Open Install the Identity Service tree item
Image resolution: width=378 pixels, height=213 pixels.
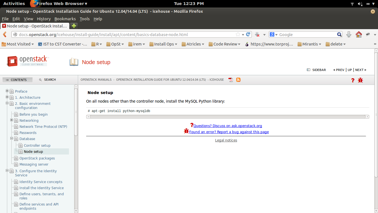tap(41, 188)
